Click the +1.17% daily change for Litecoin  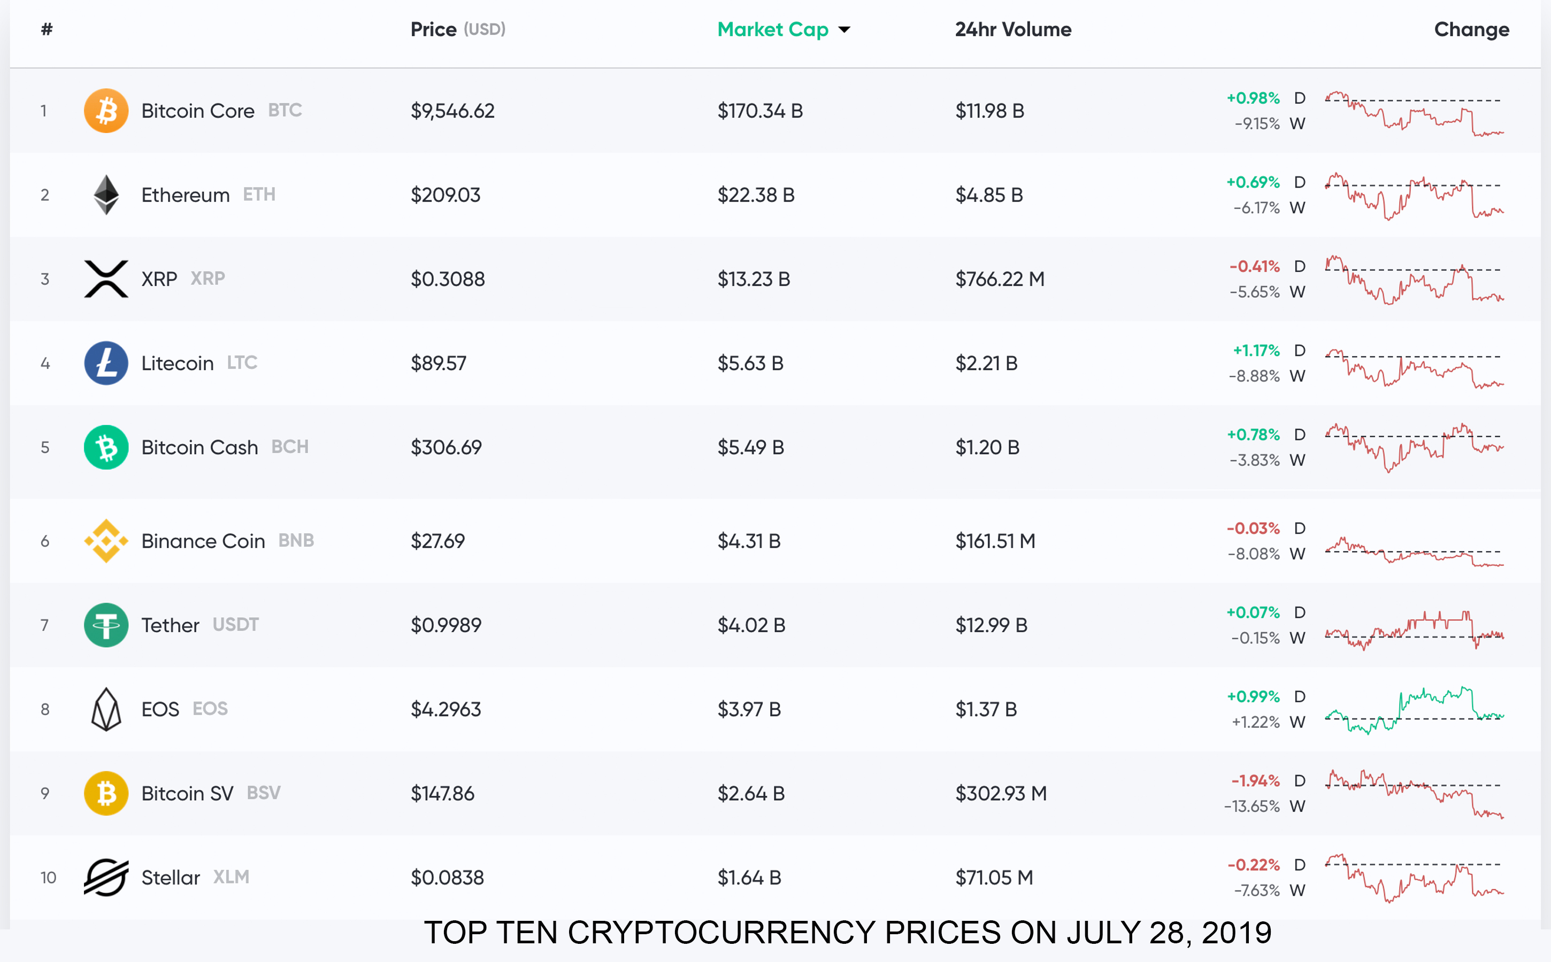tap(1256, 351)
